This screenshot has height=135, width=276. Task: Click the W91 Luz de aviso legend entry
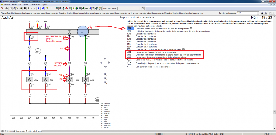pyautogui.click(x=156, y=57)
